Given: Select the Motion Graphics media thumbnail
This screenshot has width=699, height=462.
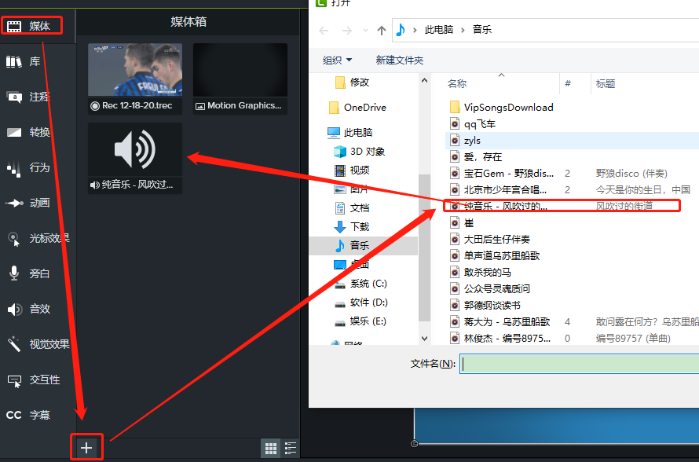Looking at the screenshot, I should [240, 79].
